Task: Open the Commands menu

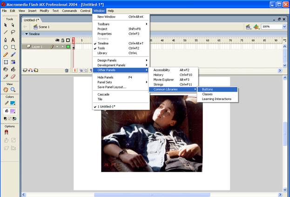Action: point(69,11)
